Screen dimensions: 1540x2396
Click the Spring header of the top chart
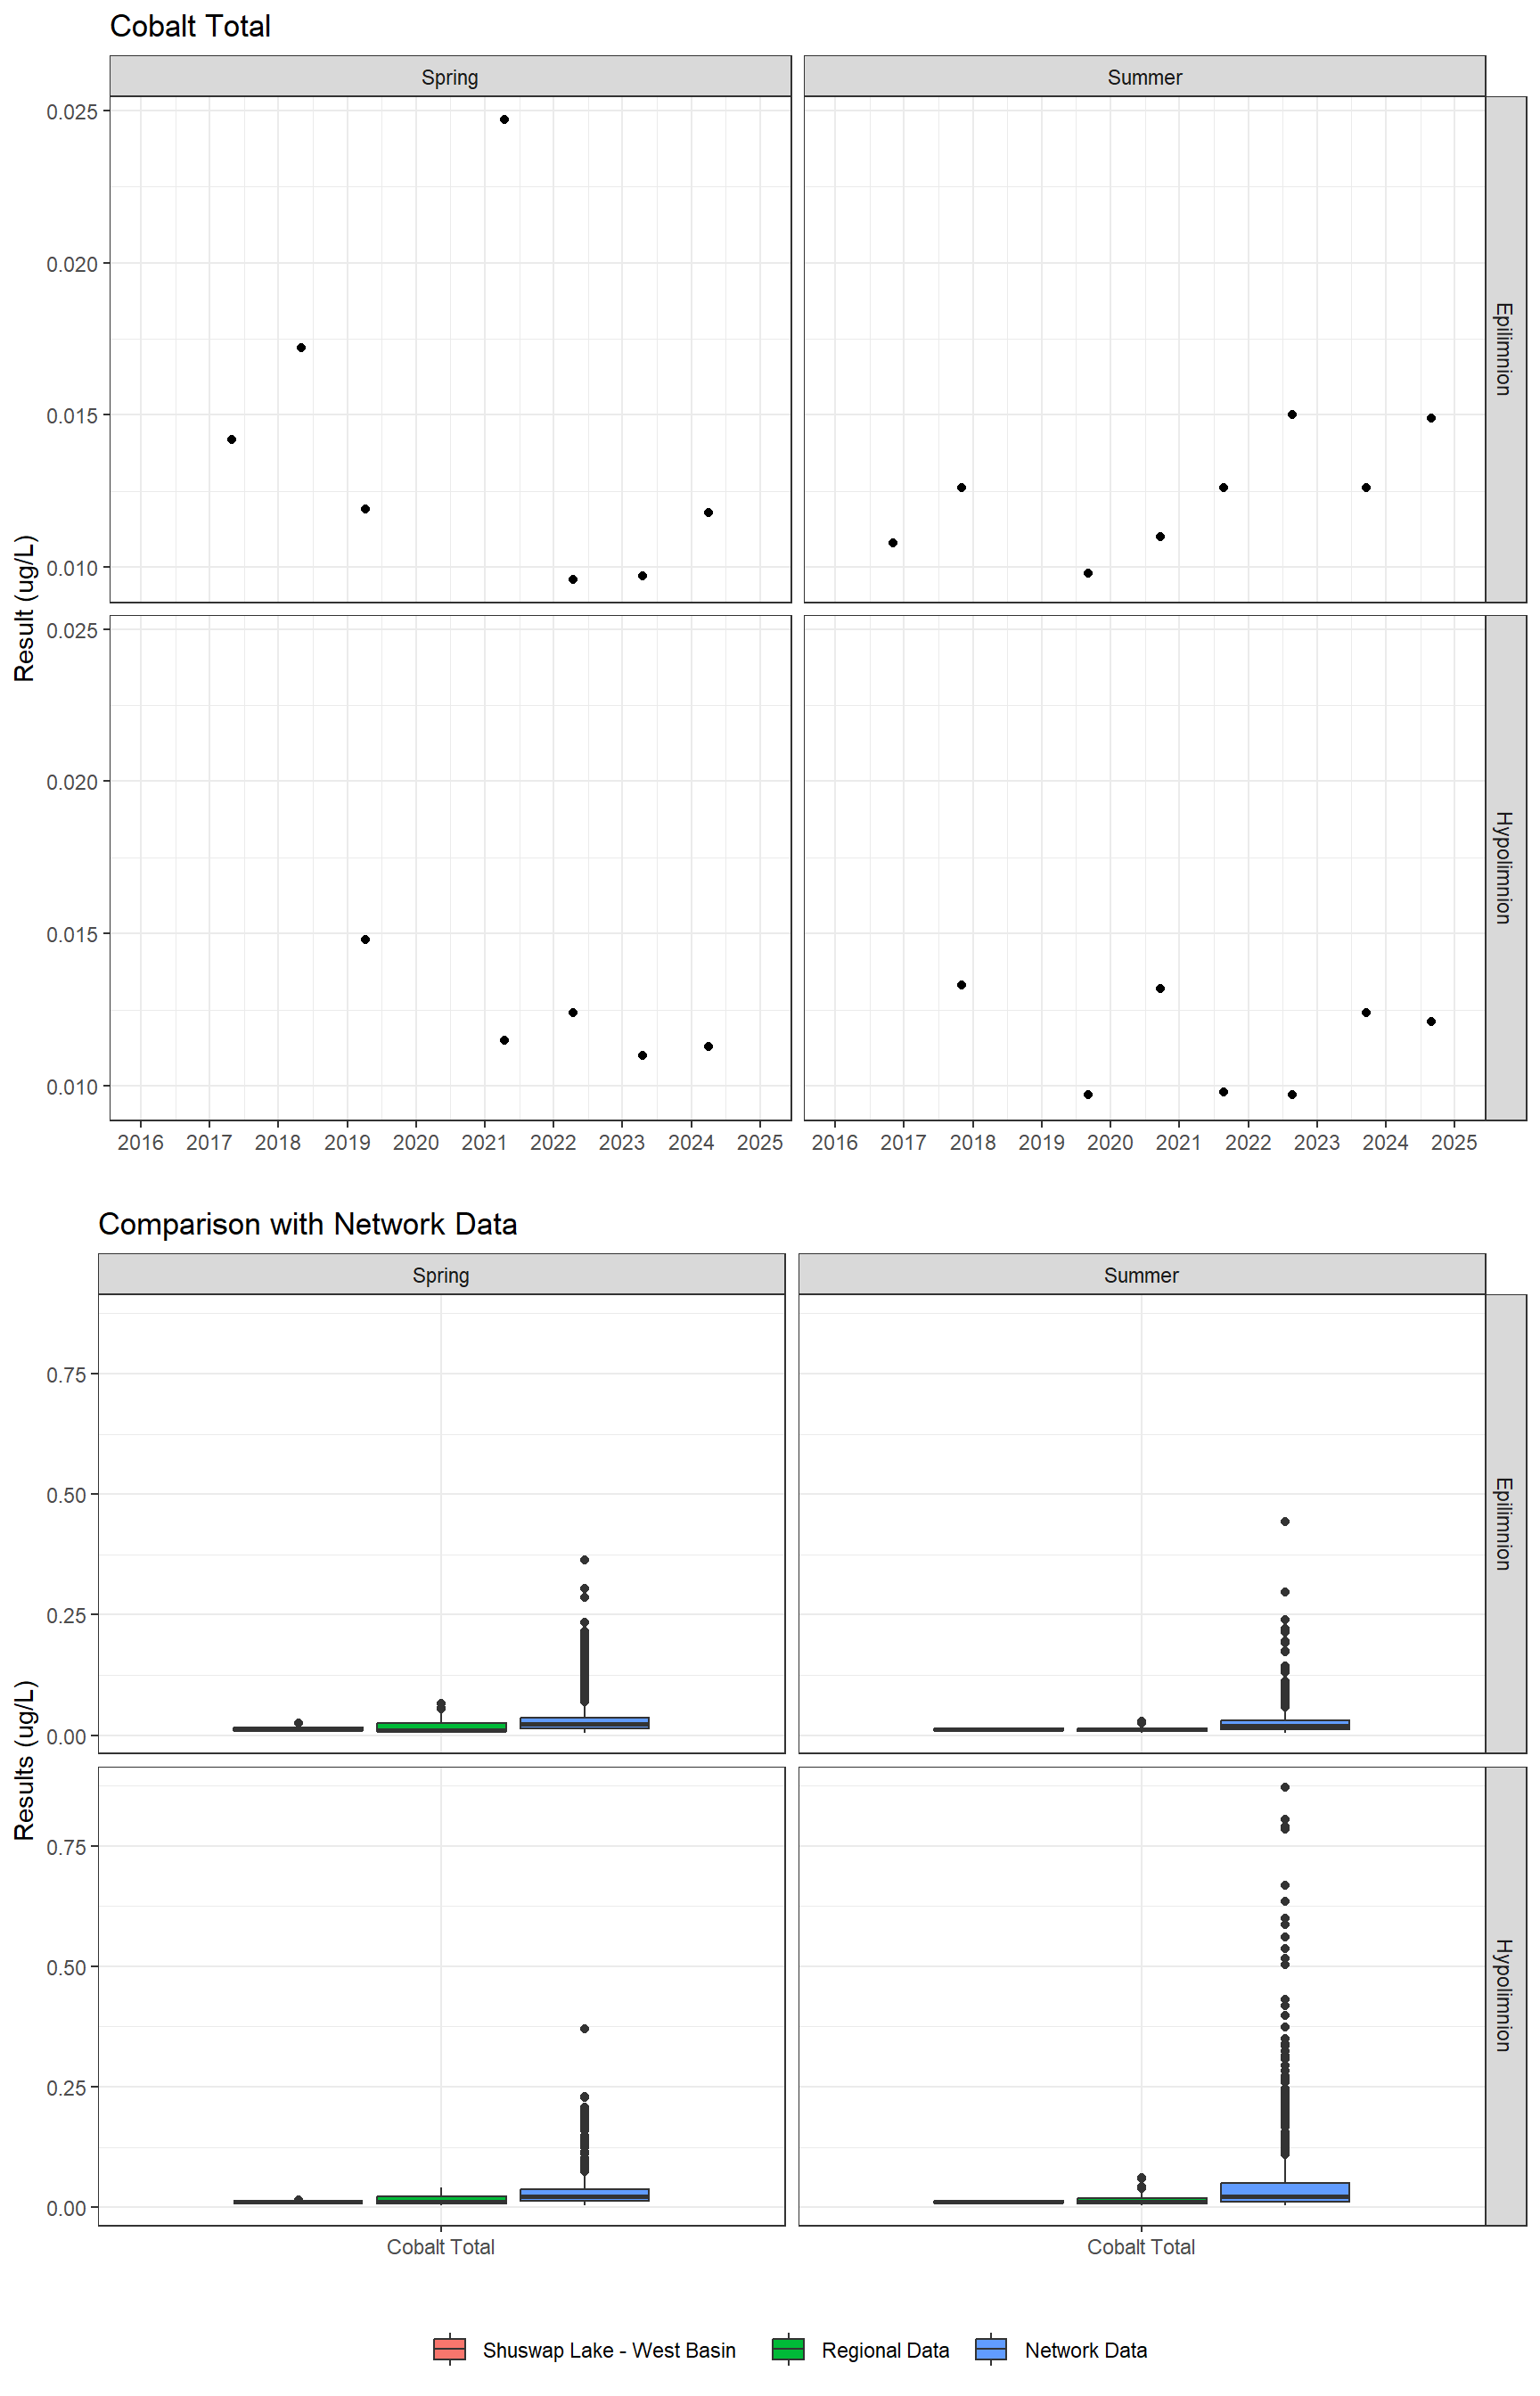point(449,77)
